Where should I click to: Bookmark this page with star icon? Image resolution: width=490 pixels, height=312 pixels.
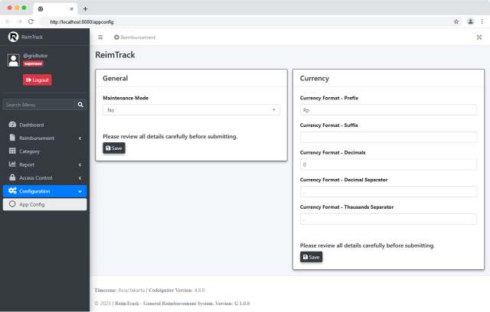pyautogui.click(x=456, y=21)
